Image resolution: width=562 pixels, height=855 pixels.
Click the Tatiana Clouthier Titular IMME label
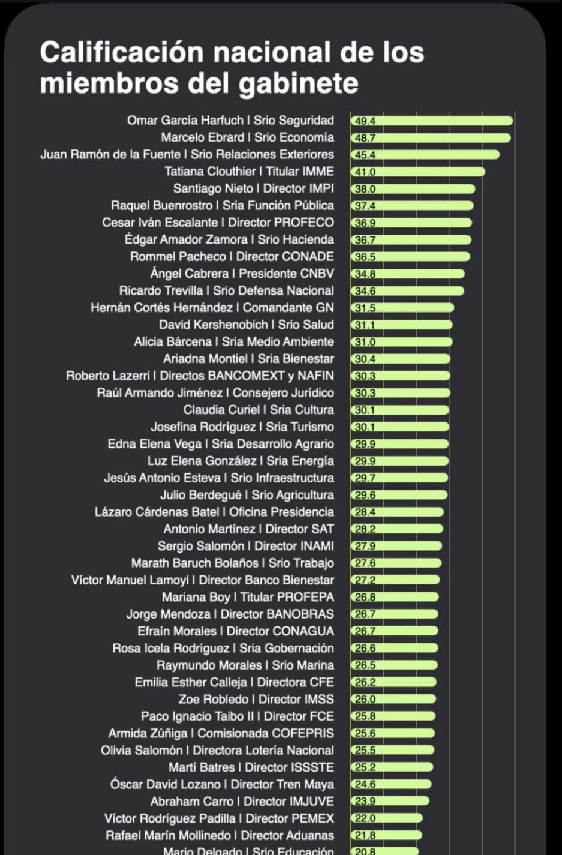point(249,172)
